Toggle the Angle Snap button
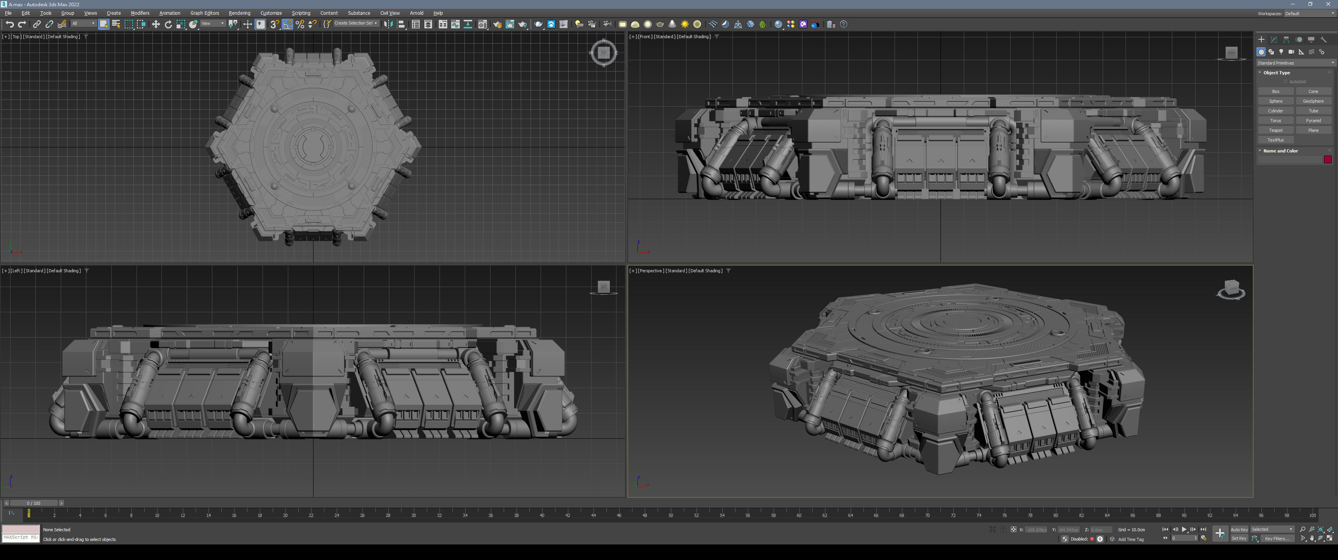This screenshot has width=1338, height=560. pos(287,24)
